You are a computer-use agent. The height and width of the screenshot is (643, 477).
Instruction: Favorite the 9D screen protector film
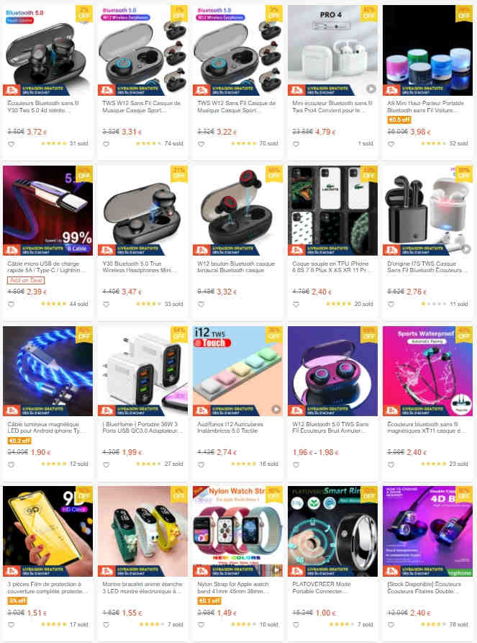[11, 625]
